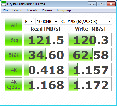
Task: Open the drive selector showing C: 21%
Action: pyautogui.click(x=86, y=22)
